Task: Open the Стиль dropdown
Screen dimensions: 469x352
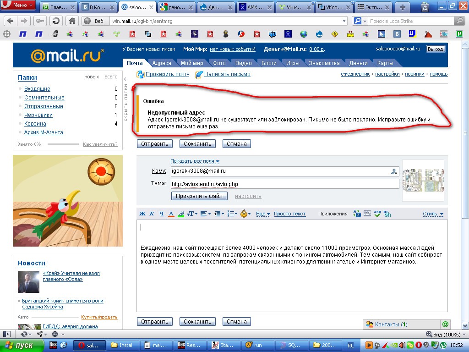Action: [x=433, y=214]
